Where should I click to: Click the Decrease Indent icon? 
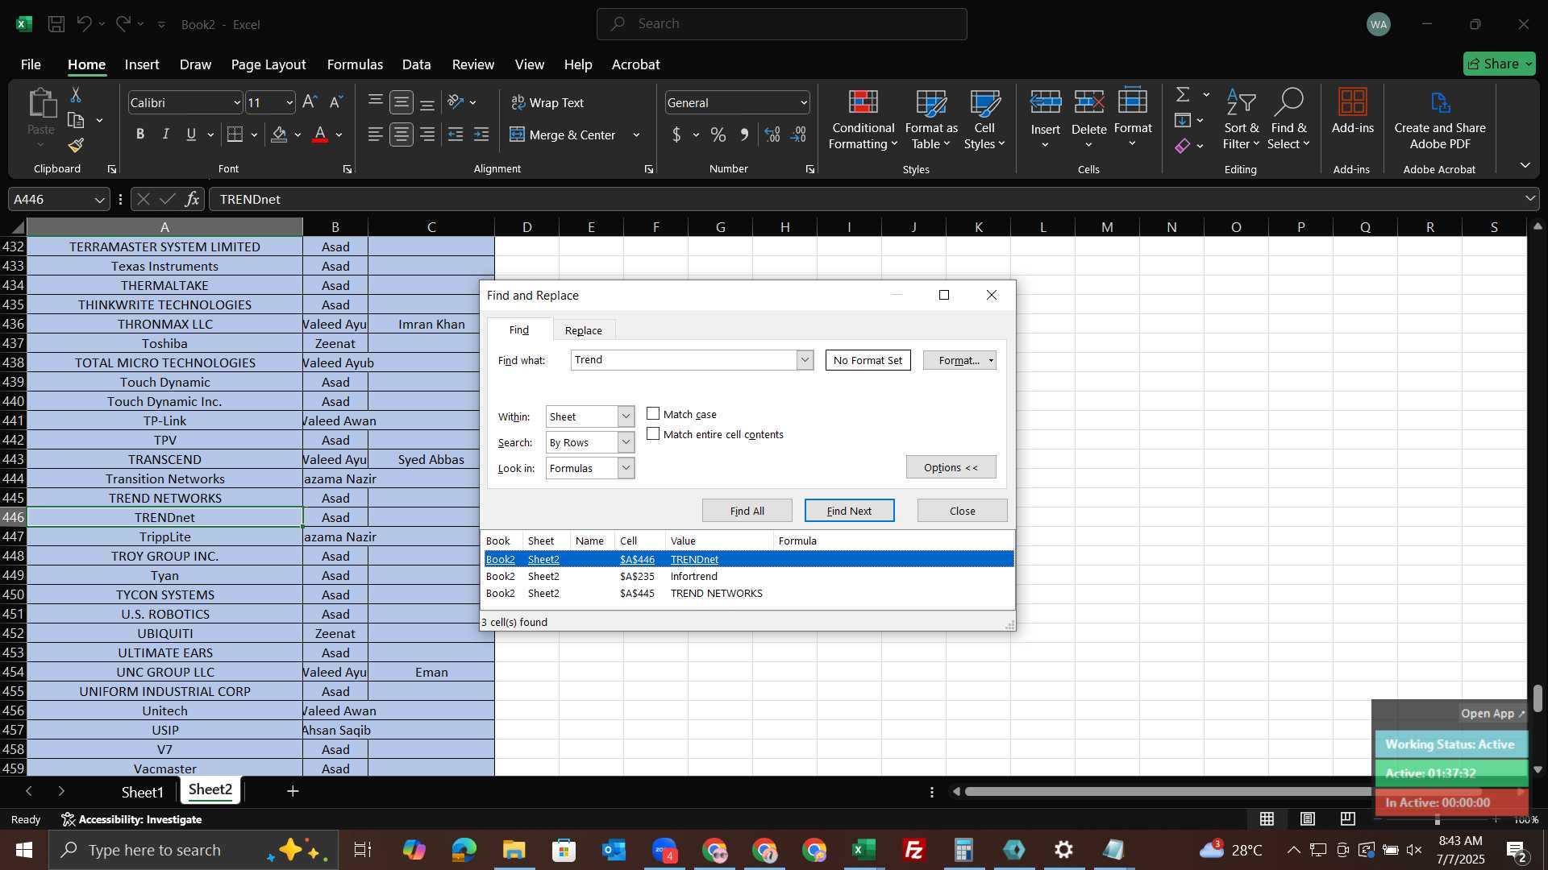tap(456, 135)
